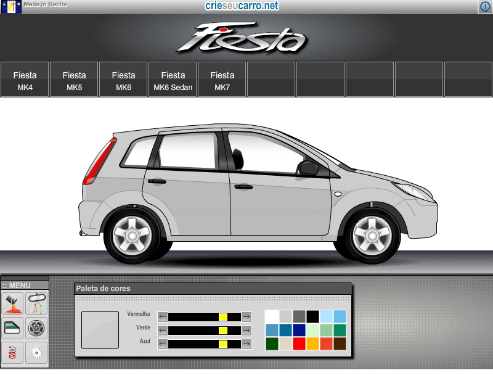Select the Fiesta MK5 tab
Viewport: 493px width, 375px height.
(x=74, y=80)
